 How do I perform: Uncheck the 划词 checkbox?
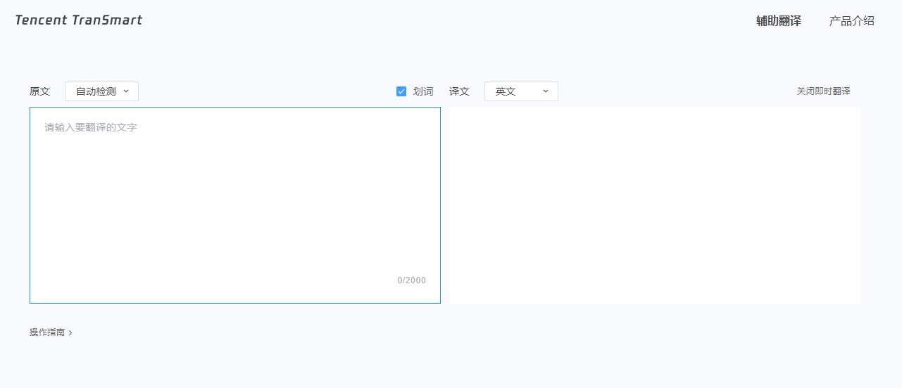click(401, 91)
